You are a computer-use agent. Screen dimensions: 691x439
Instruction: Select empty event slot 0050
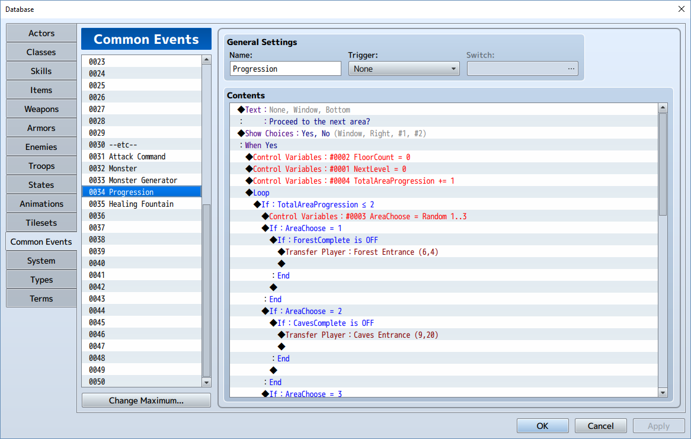(x=142, y=382)
